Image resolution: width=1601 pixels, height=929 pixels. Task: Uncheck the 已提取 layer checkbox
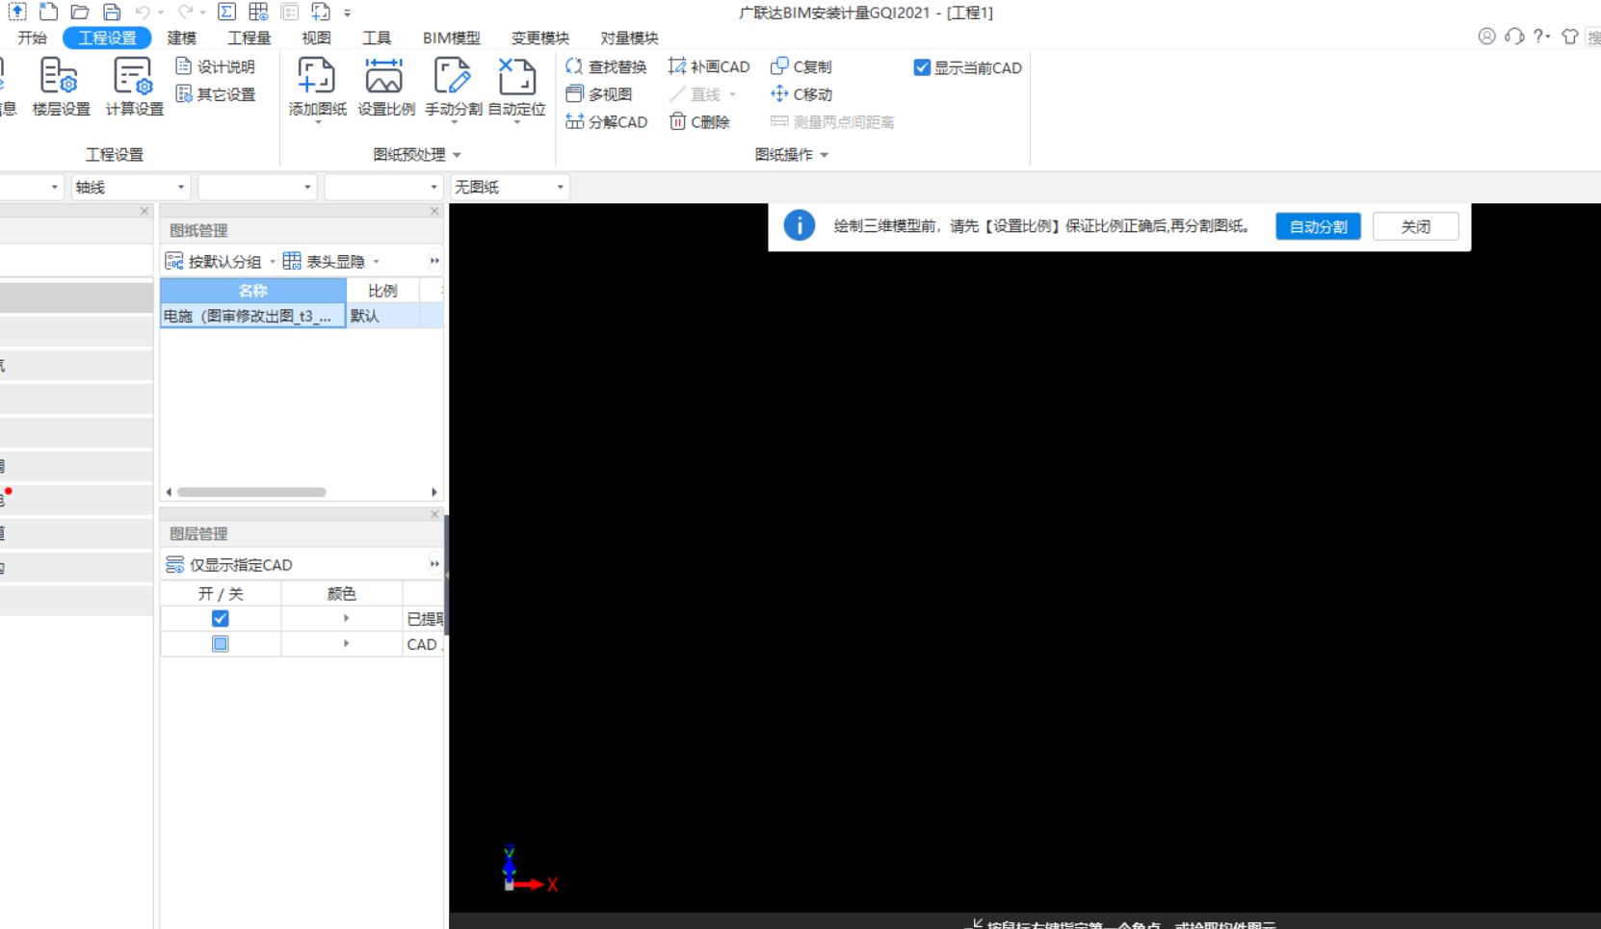pos(220,619)
